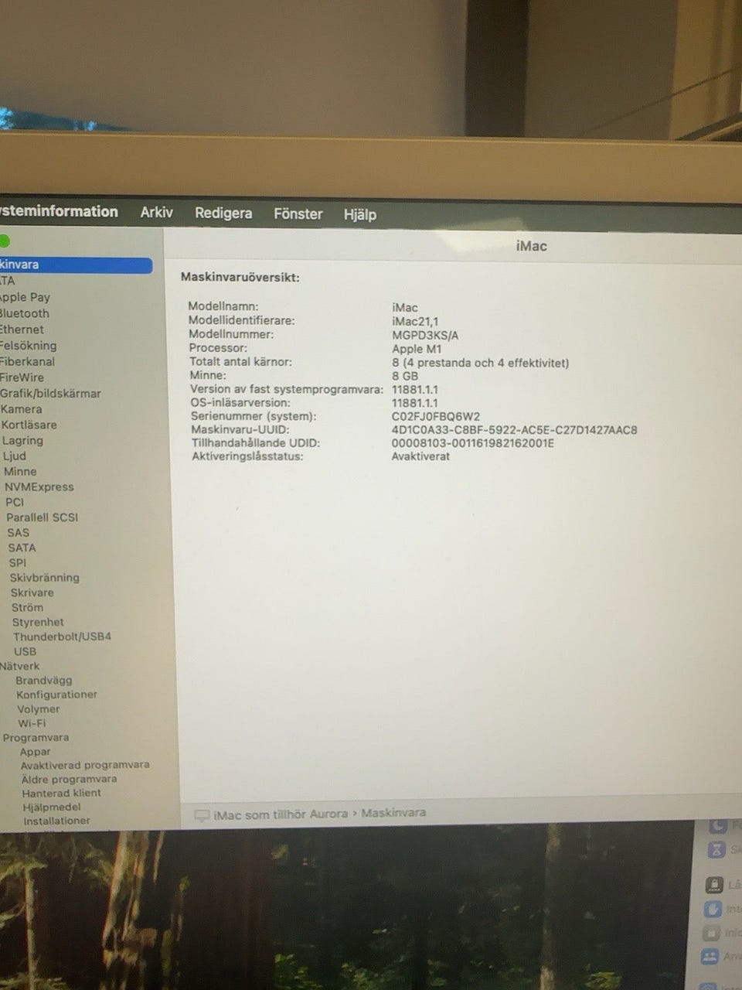This screenshot has height=990, width=742.
Task: Select SAS in sidebar
Action: pos(18,532)
